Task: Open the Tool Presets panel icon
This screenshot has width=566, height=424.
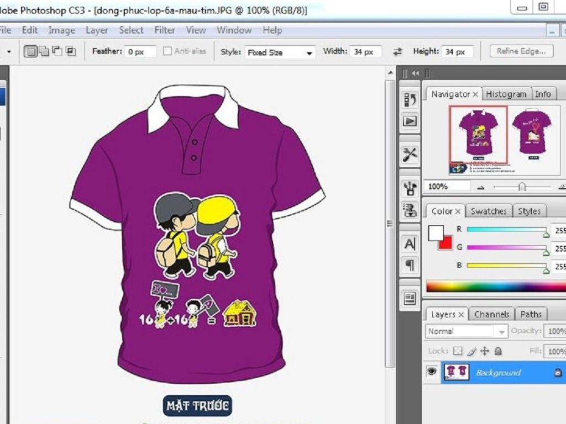Action: coord(410,155)
